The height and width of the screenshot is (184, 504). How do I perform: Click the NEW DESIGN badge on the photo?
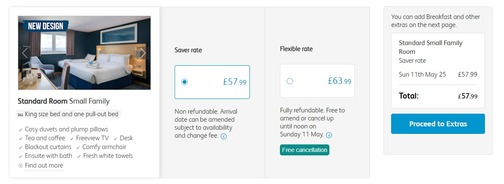point(45,26)
